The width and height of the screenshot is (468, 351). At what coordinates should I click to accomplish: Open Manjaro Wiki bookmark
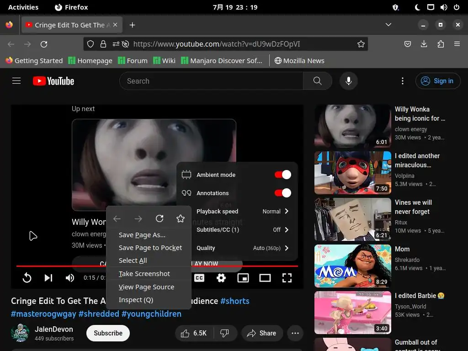(164, 61)
